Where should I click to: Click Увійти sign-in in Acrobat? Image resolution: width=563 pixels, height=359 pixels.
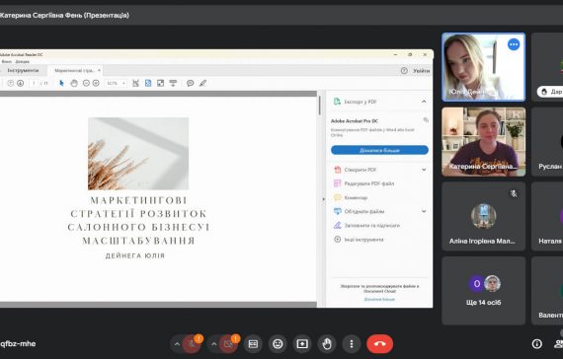(x=421, y=71)
